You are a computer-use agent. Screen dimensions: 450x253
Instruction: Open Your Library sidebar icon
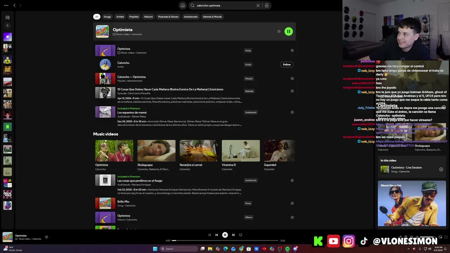[7, 17]
